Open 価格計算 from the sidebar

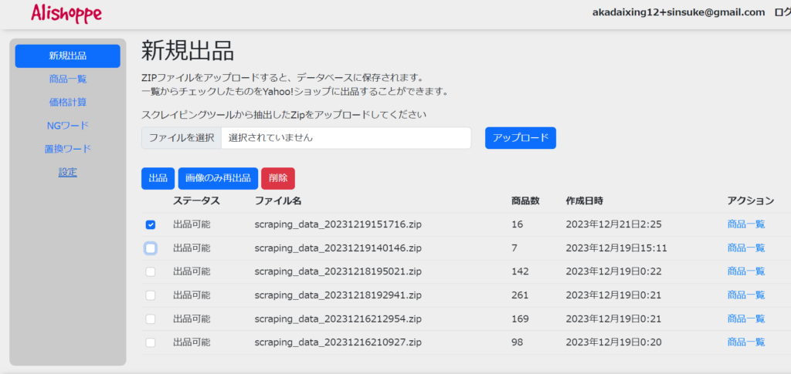(x=67, y=102)
